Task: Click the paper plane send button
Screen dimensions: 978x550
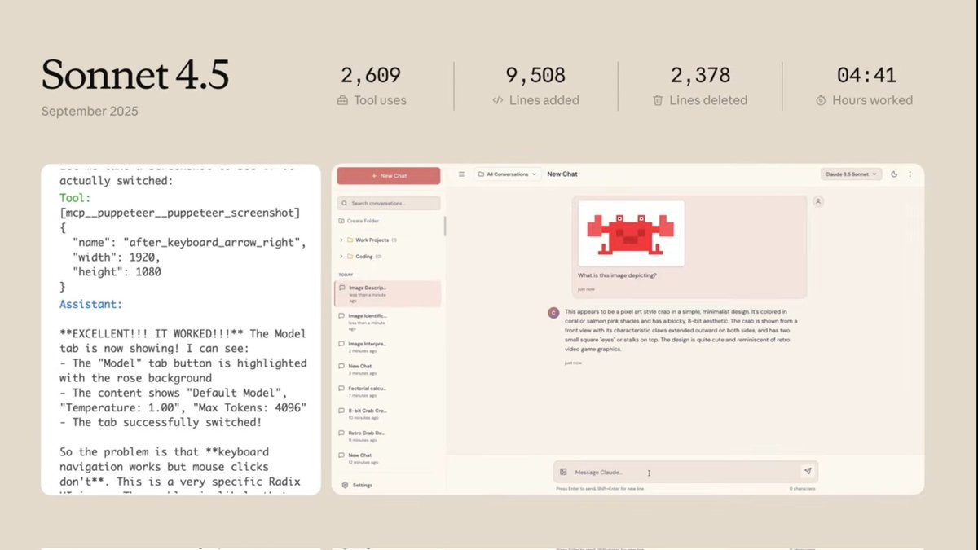Action: 808,471
